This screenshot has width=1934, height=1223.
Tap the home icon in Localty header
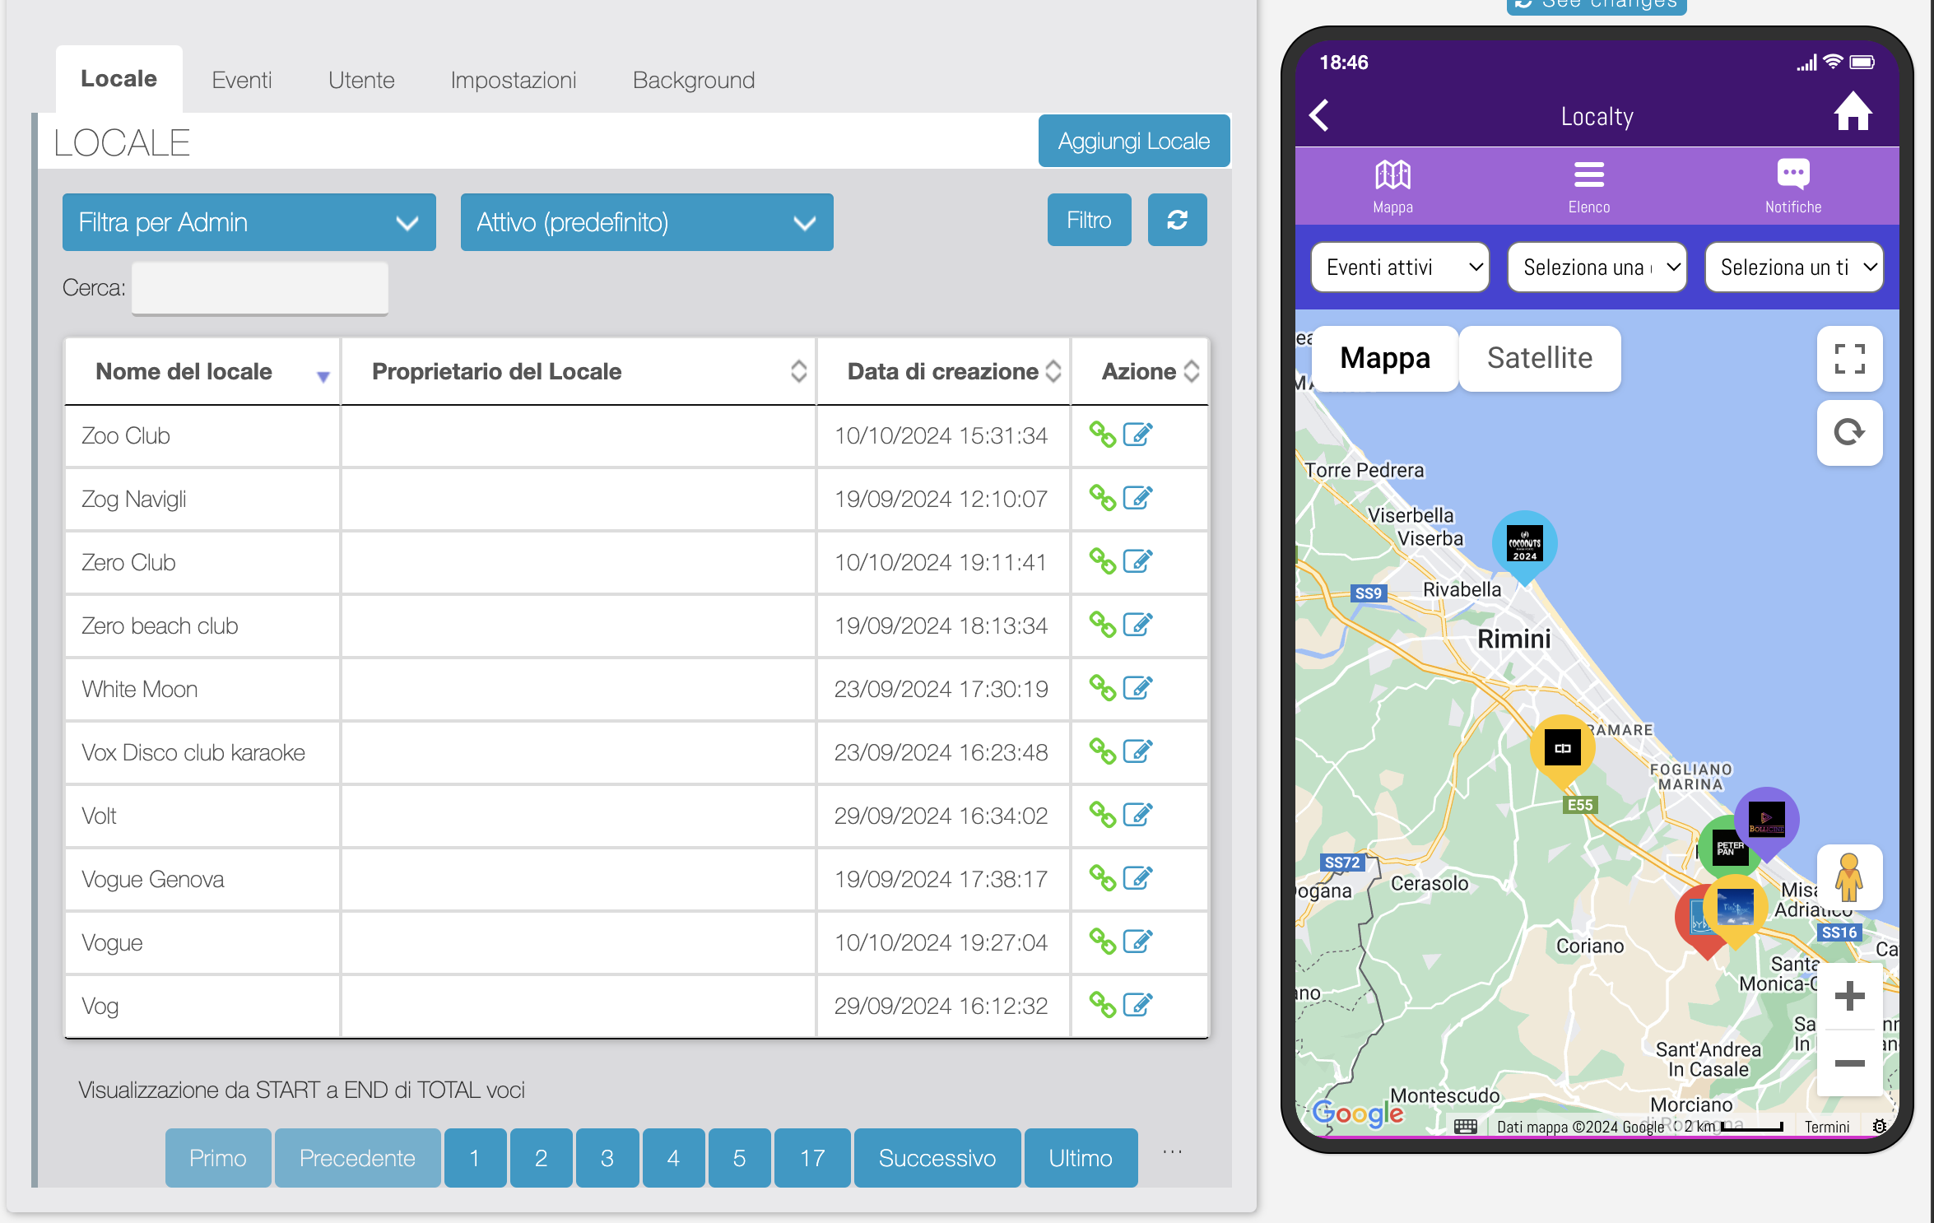coord(1852,114)
